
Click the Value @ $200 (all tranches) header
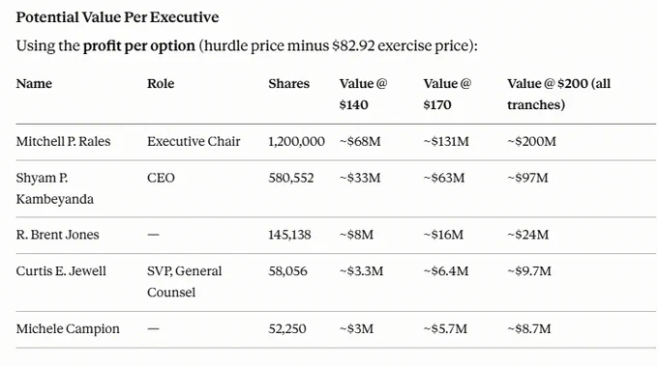point(559,94)
